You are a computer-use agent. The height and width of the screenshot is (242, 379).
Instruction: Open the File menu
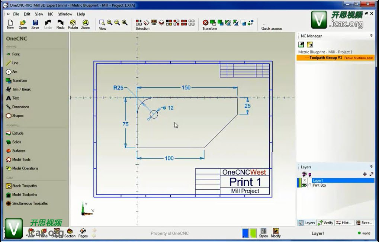16,14
